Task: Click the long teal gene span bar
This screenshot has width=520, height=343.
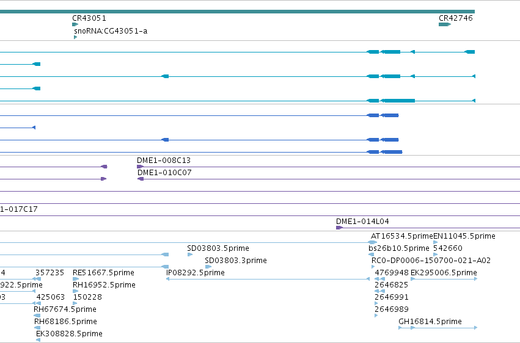Action: [238, 12]
